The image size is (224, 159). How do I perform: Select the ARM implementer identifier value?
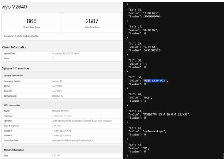[82, 121]
